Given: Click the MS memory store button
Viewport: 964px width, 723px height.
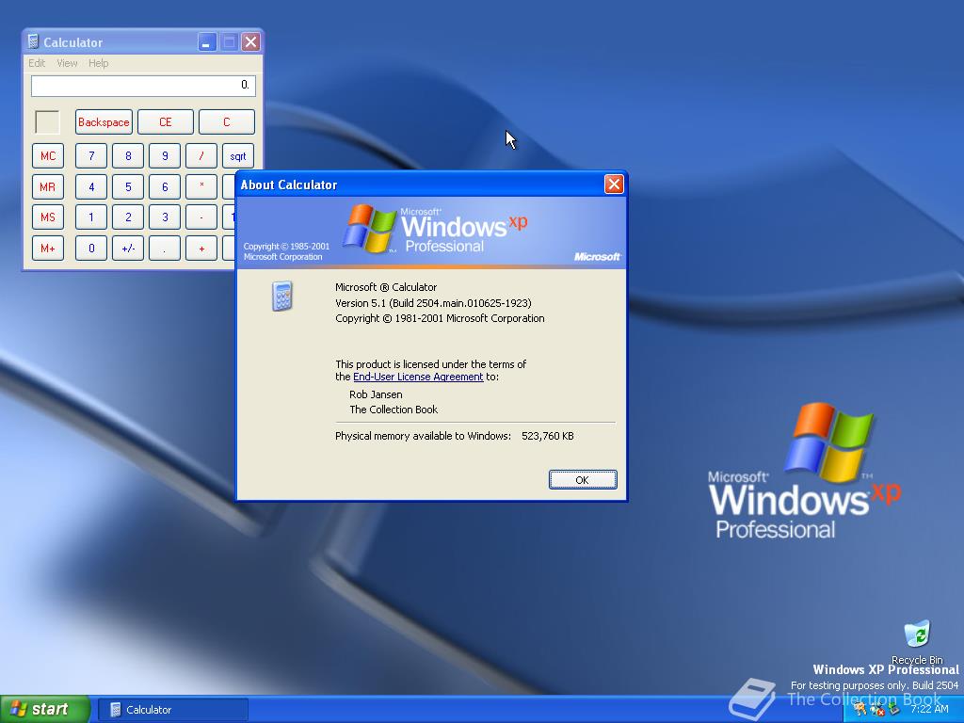Looking at the screenshot, I should (48, 217).
